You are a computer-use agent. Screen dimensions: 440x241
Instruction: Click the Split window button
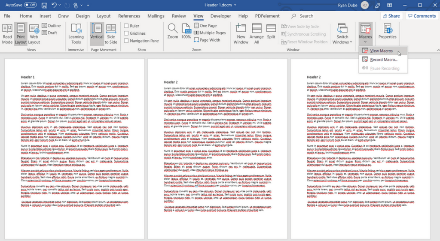271,31
